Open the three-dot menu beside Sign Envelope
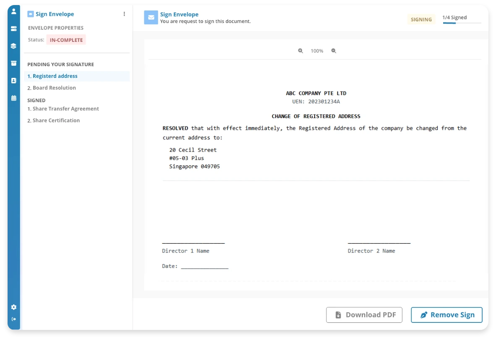The image size is (496, 340). click(x=124, y=14)
